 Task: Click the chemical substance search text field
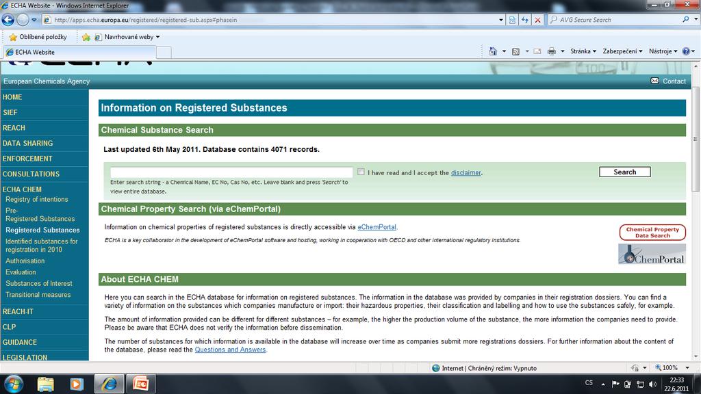click(231, 172)
